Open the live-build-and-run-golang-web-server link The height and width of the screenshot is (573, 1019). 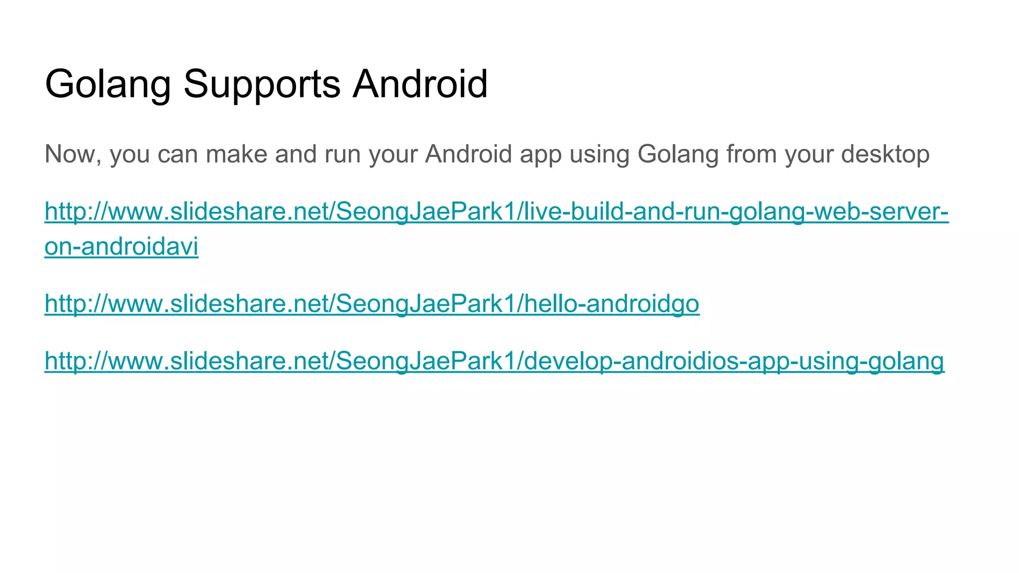(496, 211)
